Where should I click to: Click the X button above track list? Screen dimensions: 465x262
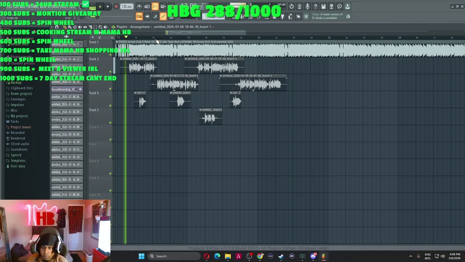tap(100, 37)
